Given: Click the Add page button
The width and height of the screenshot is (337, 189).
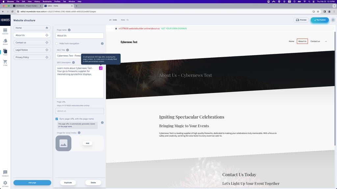Looking at the screenshot, I should pyautogui.click(x=32, y=182).
